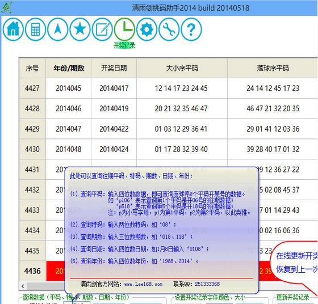Image resolution: width=318 pixels, height=304 pixels.
Task: Click date cell 20140422
Action: (x=114, y=129)
